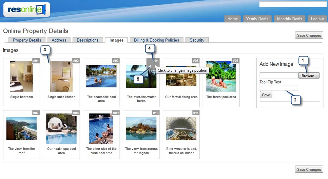Switch to the Property Details tab

click(x=27, y=40)
